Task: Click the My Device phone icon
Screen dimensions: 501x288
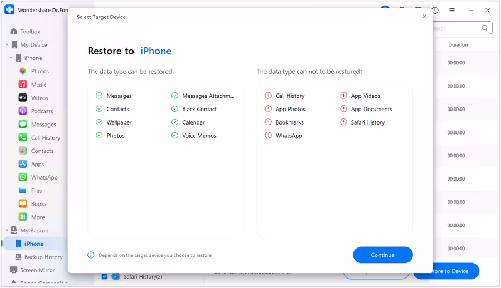Action: click(14, 44)
